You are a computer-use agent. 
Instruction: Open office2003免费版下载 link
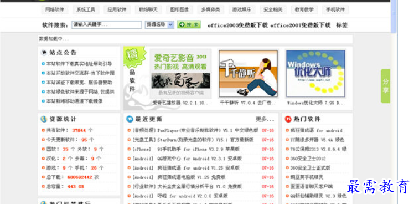point(237,25)
